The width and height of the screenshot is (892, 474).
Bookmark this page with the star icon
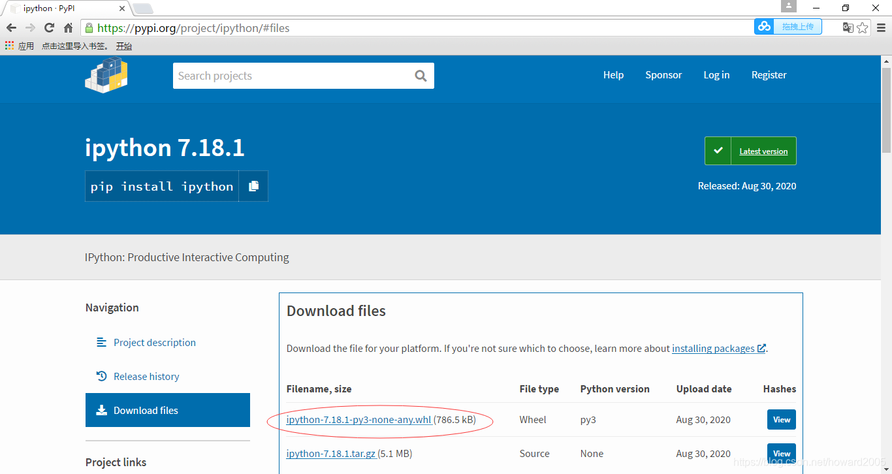point(863,27)
